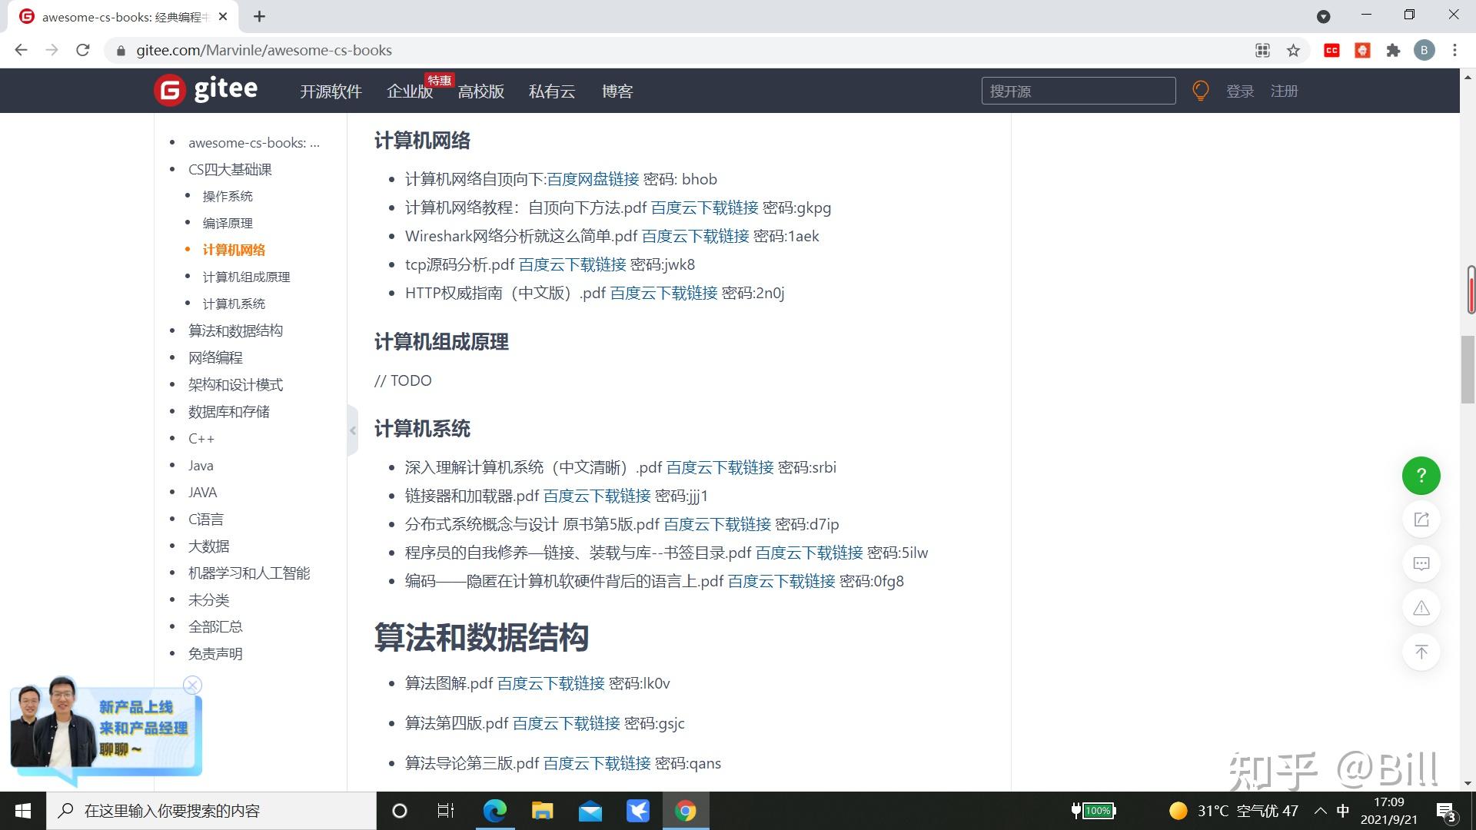Select 操作系统 in the sidebar list

226,196
